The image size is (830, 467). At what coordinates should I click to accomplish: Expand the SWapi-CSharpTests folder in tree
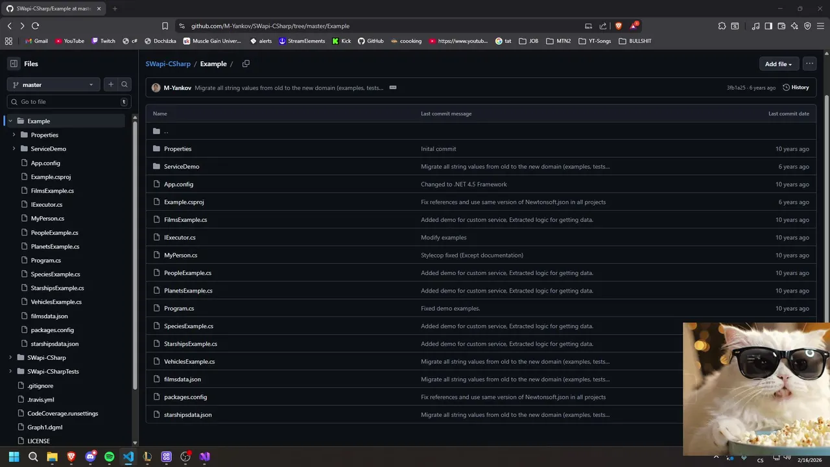[x=10, y=372]
